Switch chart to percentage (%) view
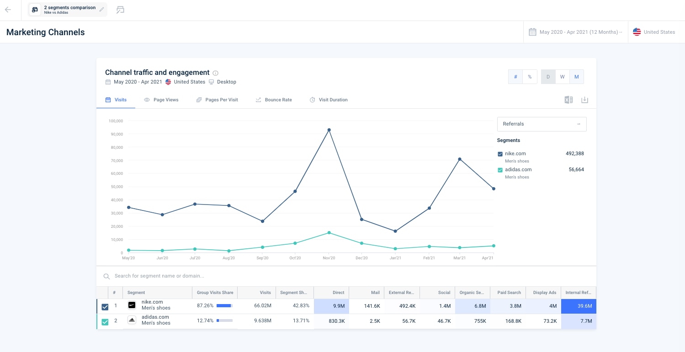This screenshot has width=685, height=352. tap(530, 77)
